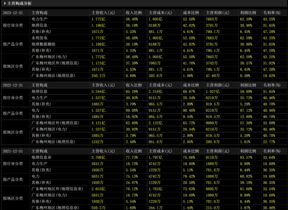Click the 主营构成分析 panel title

pos(19,3)
